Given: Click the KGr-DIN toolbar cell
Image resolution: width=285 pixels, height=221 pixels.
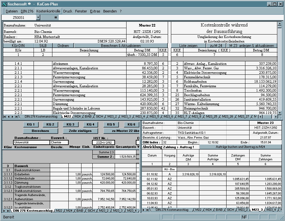Looking at the screenshot, I should (19, 46).
